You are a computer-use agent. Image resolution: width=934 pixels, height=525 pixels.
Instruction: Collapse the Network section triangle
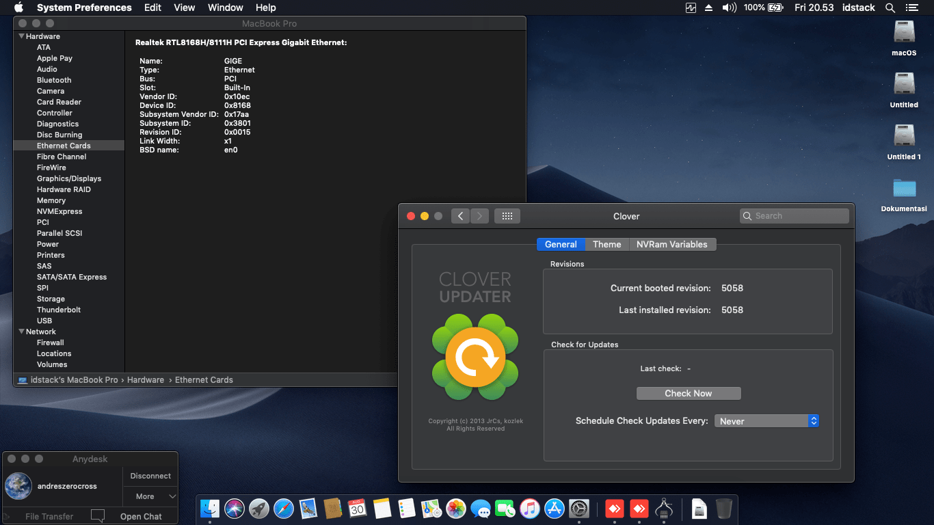21,332
